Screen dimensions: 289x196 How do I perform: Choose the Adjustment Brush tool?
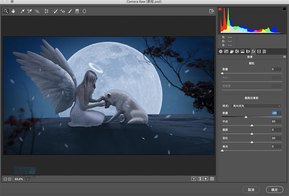tap(70, 11)
